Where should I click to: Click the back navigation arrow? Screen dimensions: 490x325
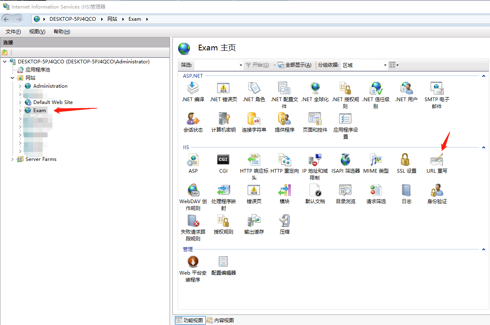[x=6, y=19]
